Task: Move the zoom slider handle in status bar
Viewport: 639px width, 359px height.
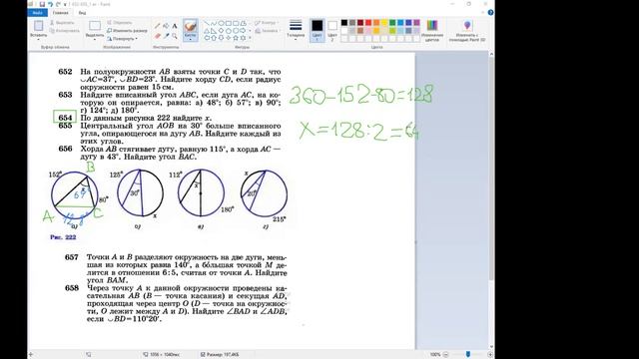Action: pyautogui.click(x=468, y=355)
